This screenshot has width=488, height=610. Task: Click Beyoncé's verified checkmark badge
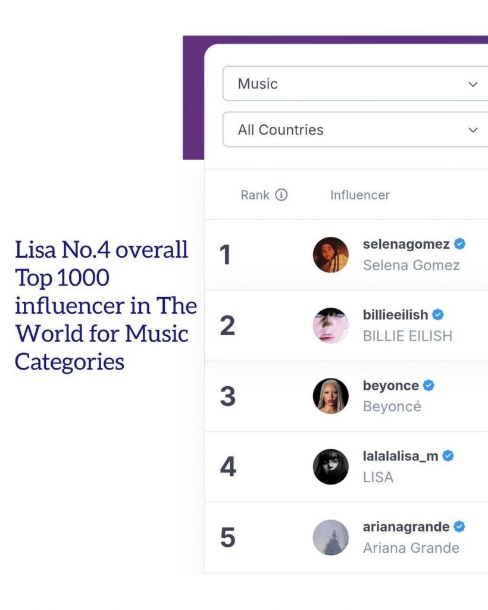coord(428,385)
